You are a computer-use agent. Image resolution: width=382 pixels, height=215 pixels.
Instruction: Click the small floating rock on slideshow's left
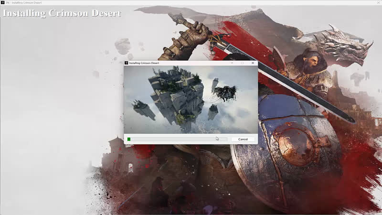pos(143,109)
